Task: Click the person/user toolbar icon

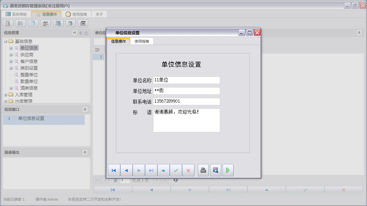Action: click(46, 23)
